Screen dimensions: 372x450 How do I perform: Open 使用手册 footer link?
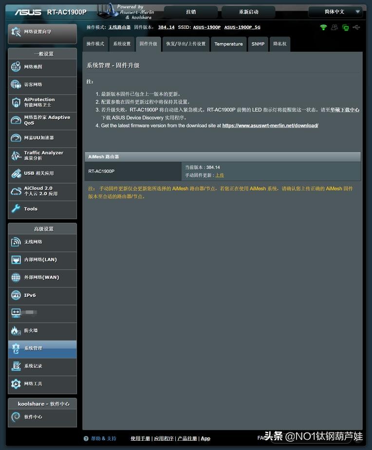140,438
